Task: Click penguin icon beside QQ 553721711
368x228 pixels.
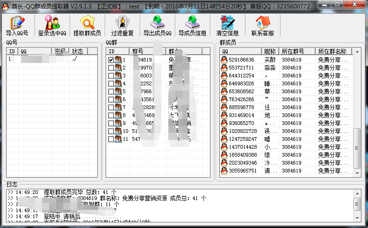Action: click(224, 68)
